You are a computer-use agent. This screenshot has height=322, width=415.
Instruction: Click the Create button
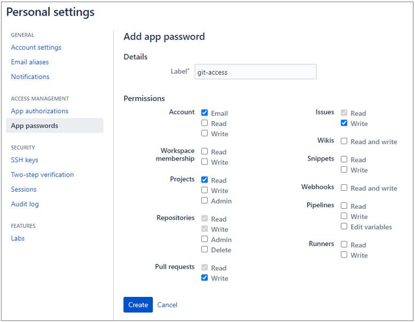(x=138, y=305)
